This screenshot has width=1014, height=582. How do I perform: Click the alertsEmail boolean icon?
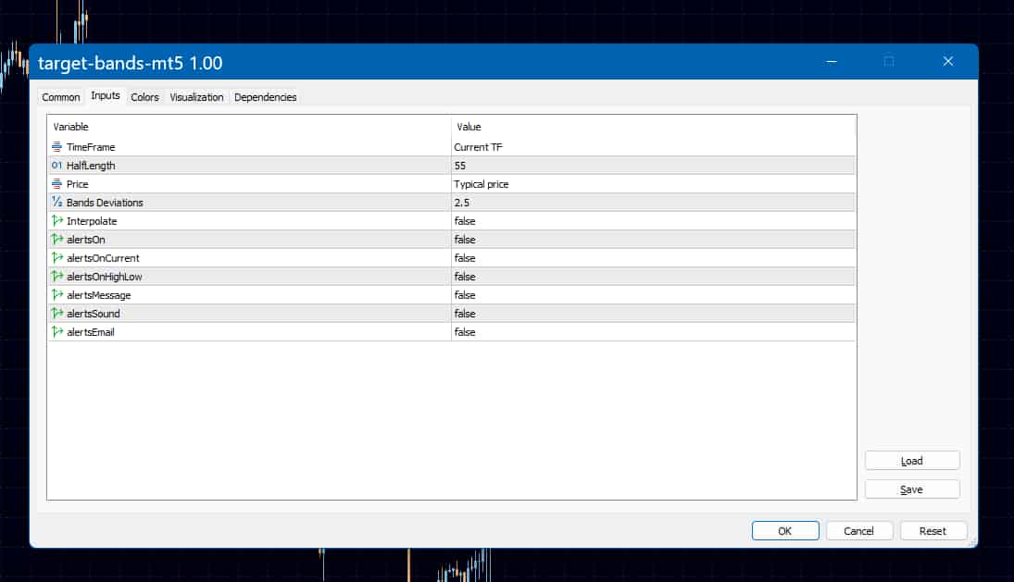coord(56,331)
